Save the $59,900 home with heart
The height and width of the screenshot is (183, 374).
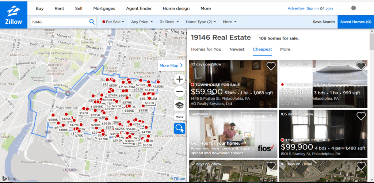[271, 66]
